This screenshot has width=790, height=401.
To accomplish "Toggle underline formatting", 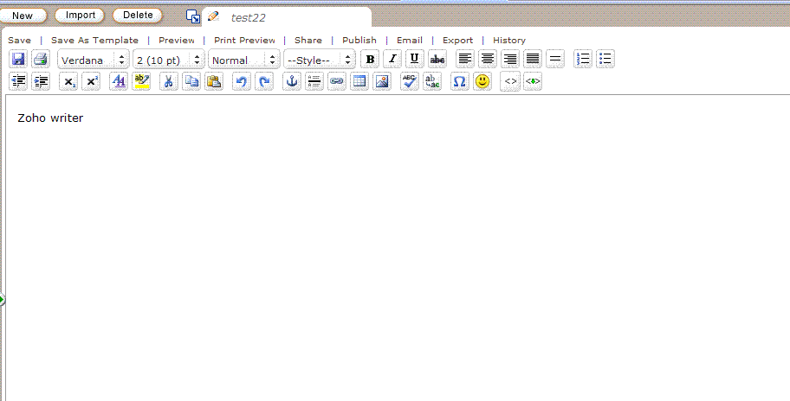I will [x=415, y=60].
